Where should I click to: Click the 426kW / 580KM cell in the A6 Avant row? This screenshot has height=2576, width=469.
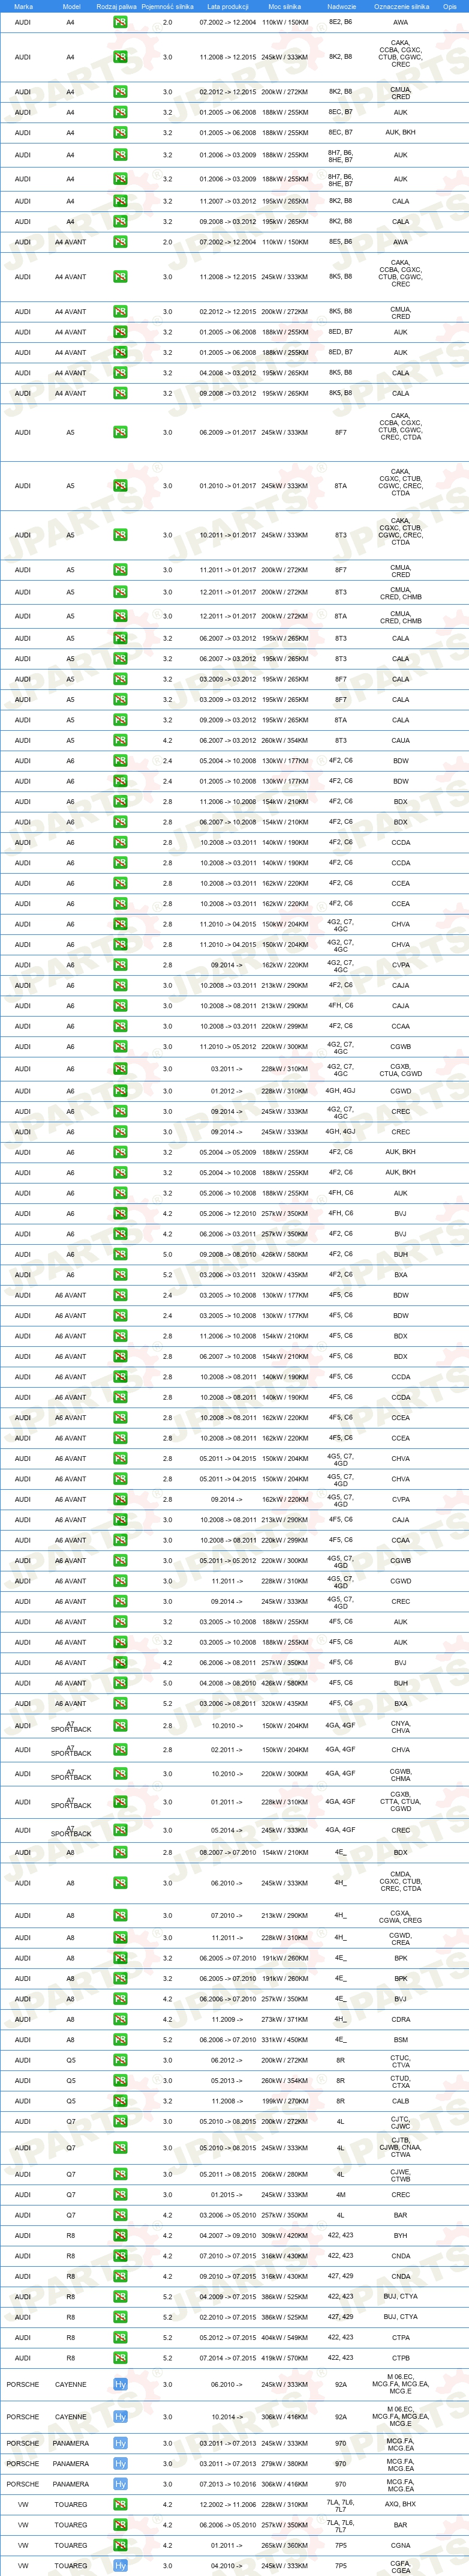pos(284,1683)
